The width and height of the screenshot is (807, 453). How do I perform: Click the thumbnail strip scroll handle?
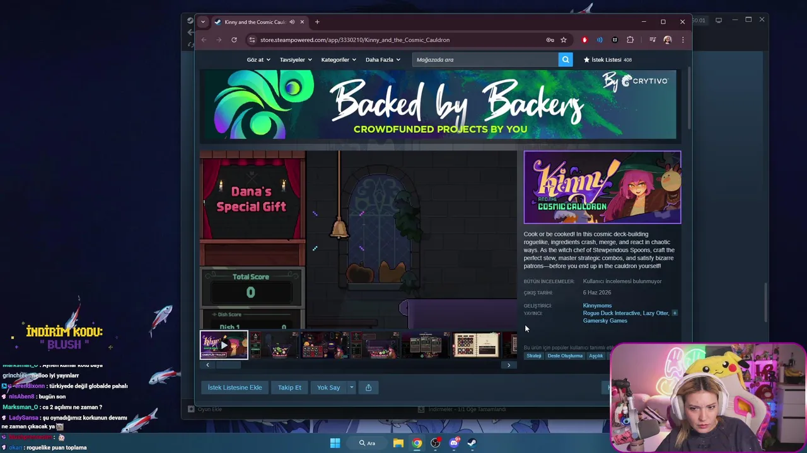[228, 365]
